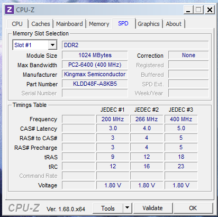The height and width of the screenshot is (217, 218).
Task: Select the 200 MHz frequency cell
Action: [x=113, y=119]
